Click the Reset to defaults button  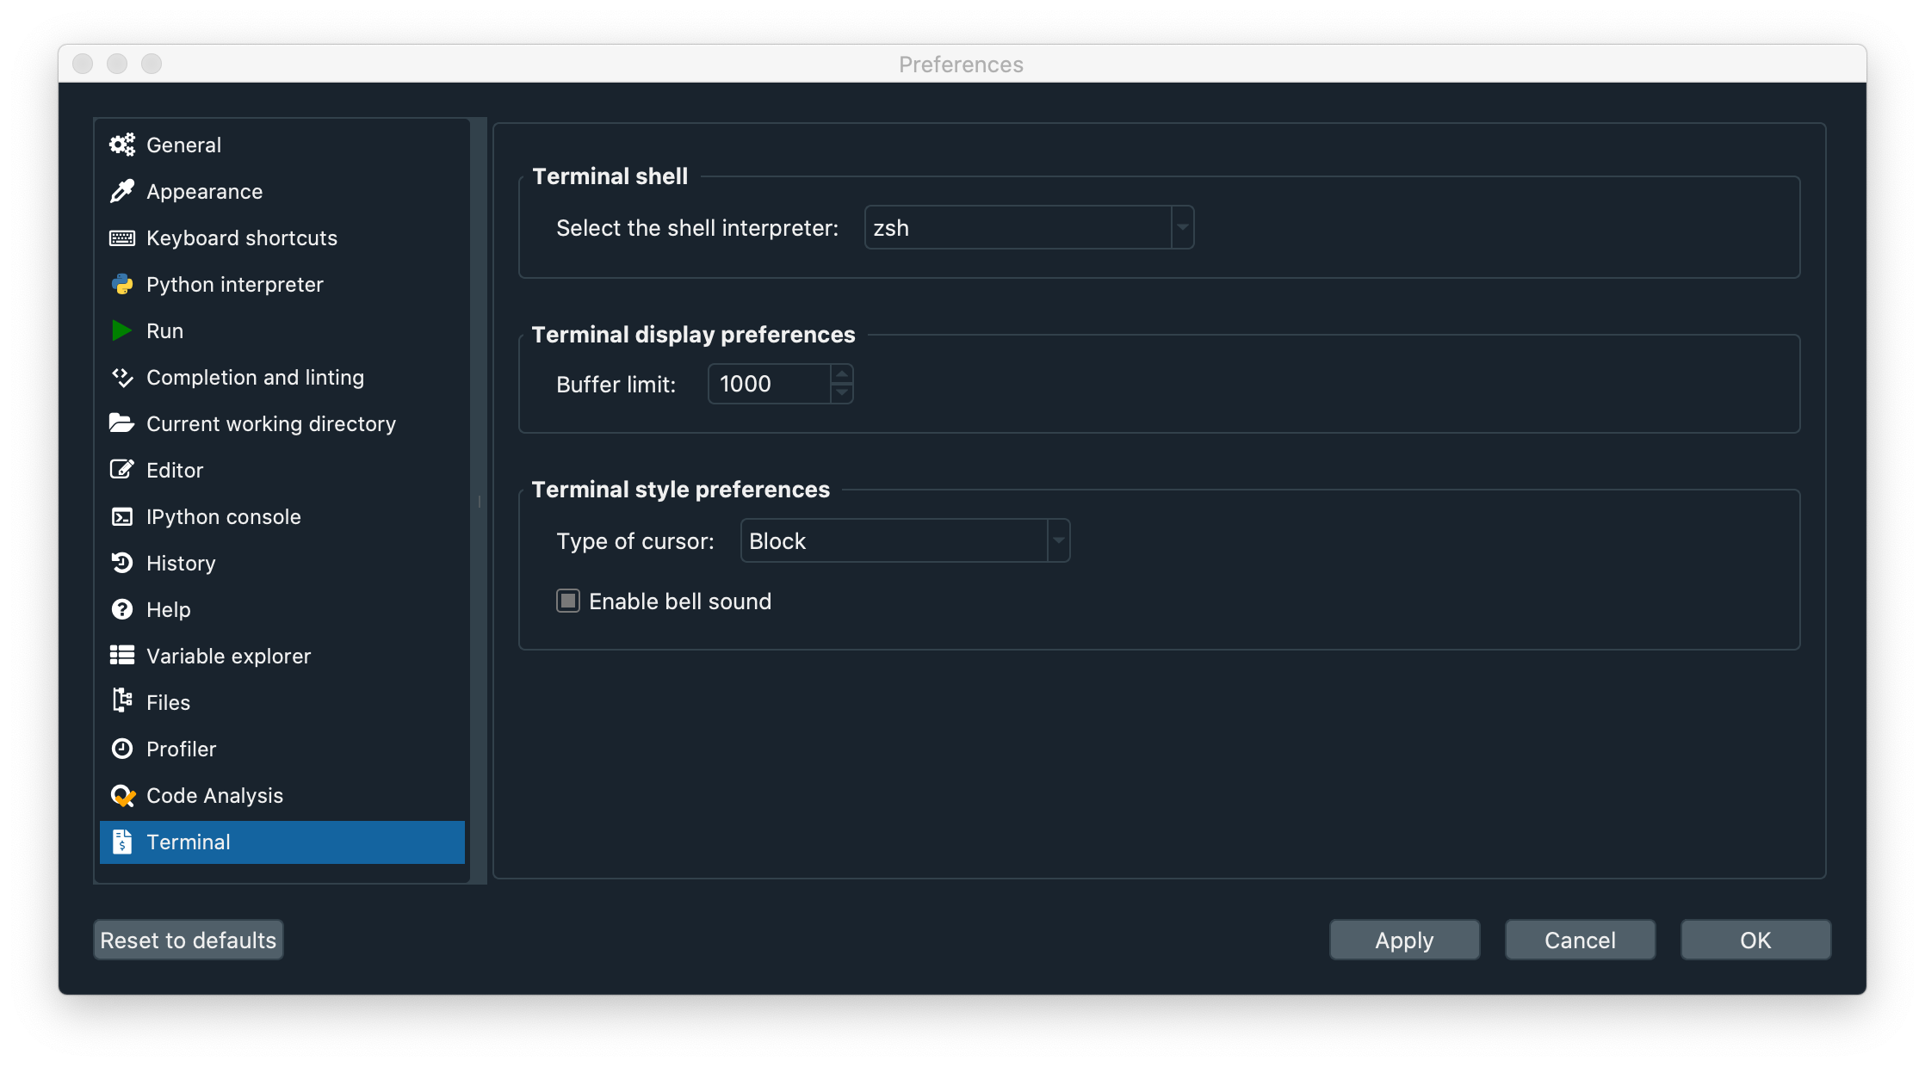click(188, 940)
